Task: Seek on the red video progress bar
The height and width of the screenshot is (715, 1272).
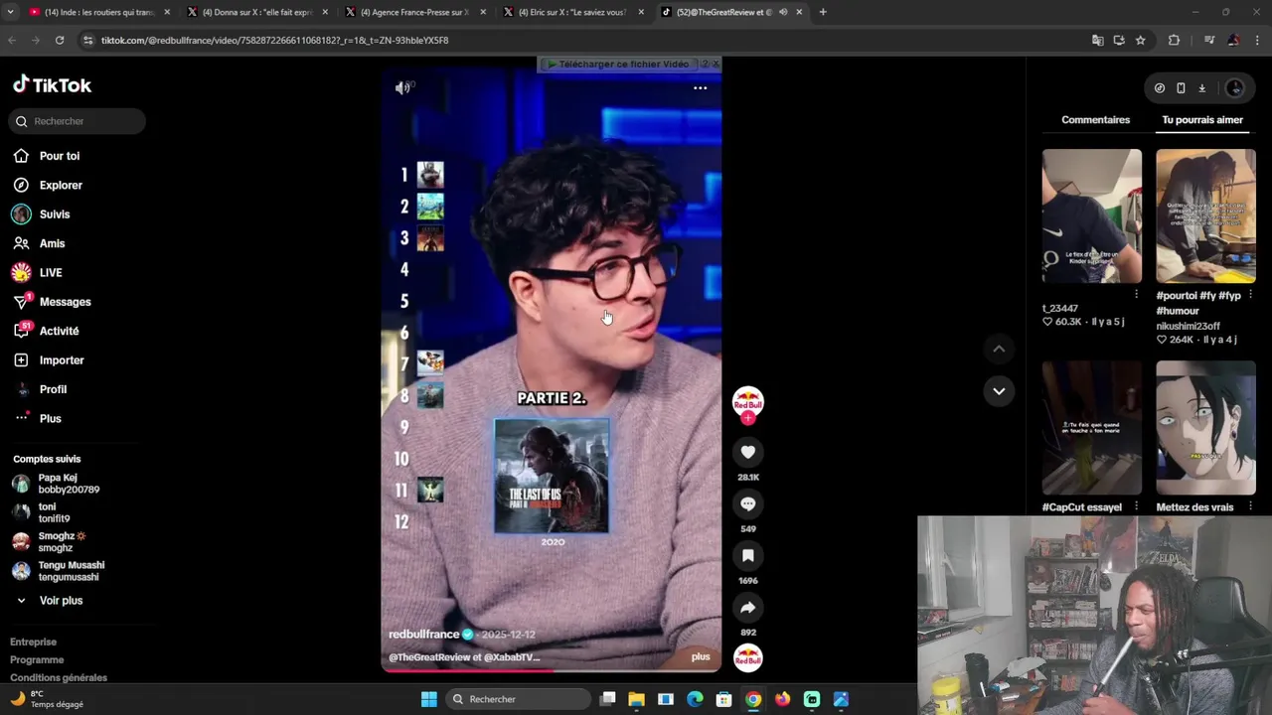Action: [x=552, y=670]
